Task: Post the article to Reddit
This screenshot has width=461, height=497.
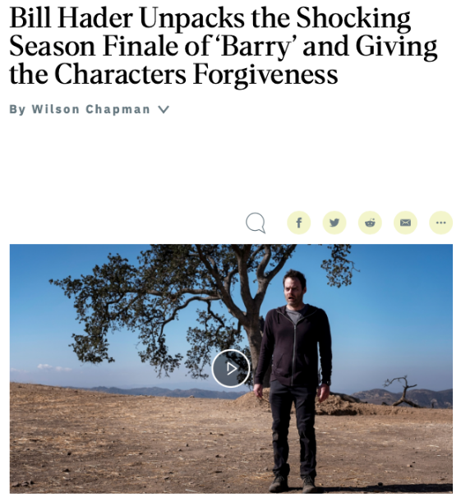Action: point(370,223)
